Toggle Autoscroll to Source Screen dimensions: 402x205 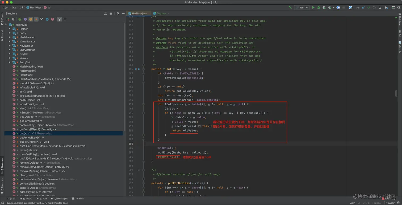coord(59,19)
